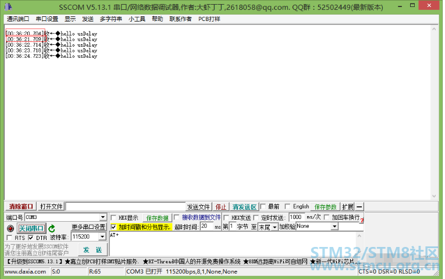Enable the 定时发送 checkbox
Screen dimensions: 445x279
[x=256, y=218]
